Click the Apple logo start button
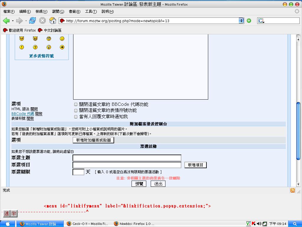The width and height of the screenshot is (302, 227). coord(8,224)
